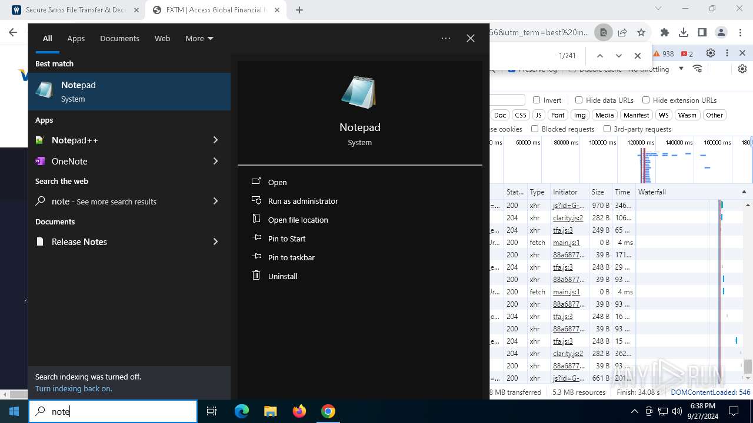Viewport: 753px width, 423px height.
Task: Launch Firefox from the taskbar
Action: pos(299,411)
